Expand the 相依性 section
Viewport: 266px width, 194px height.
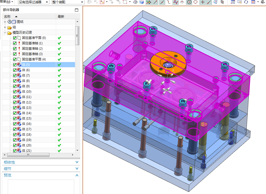41,162
